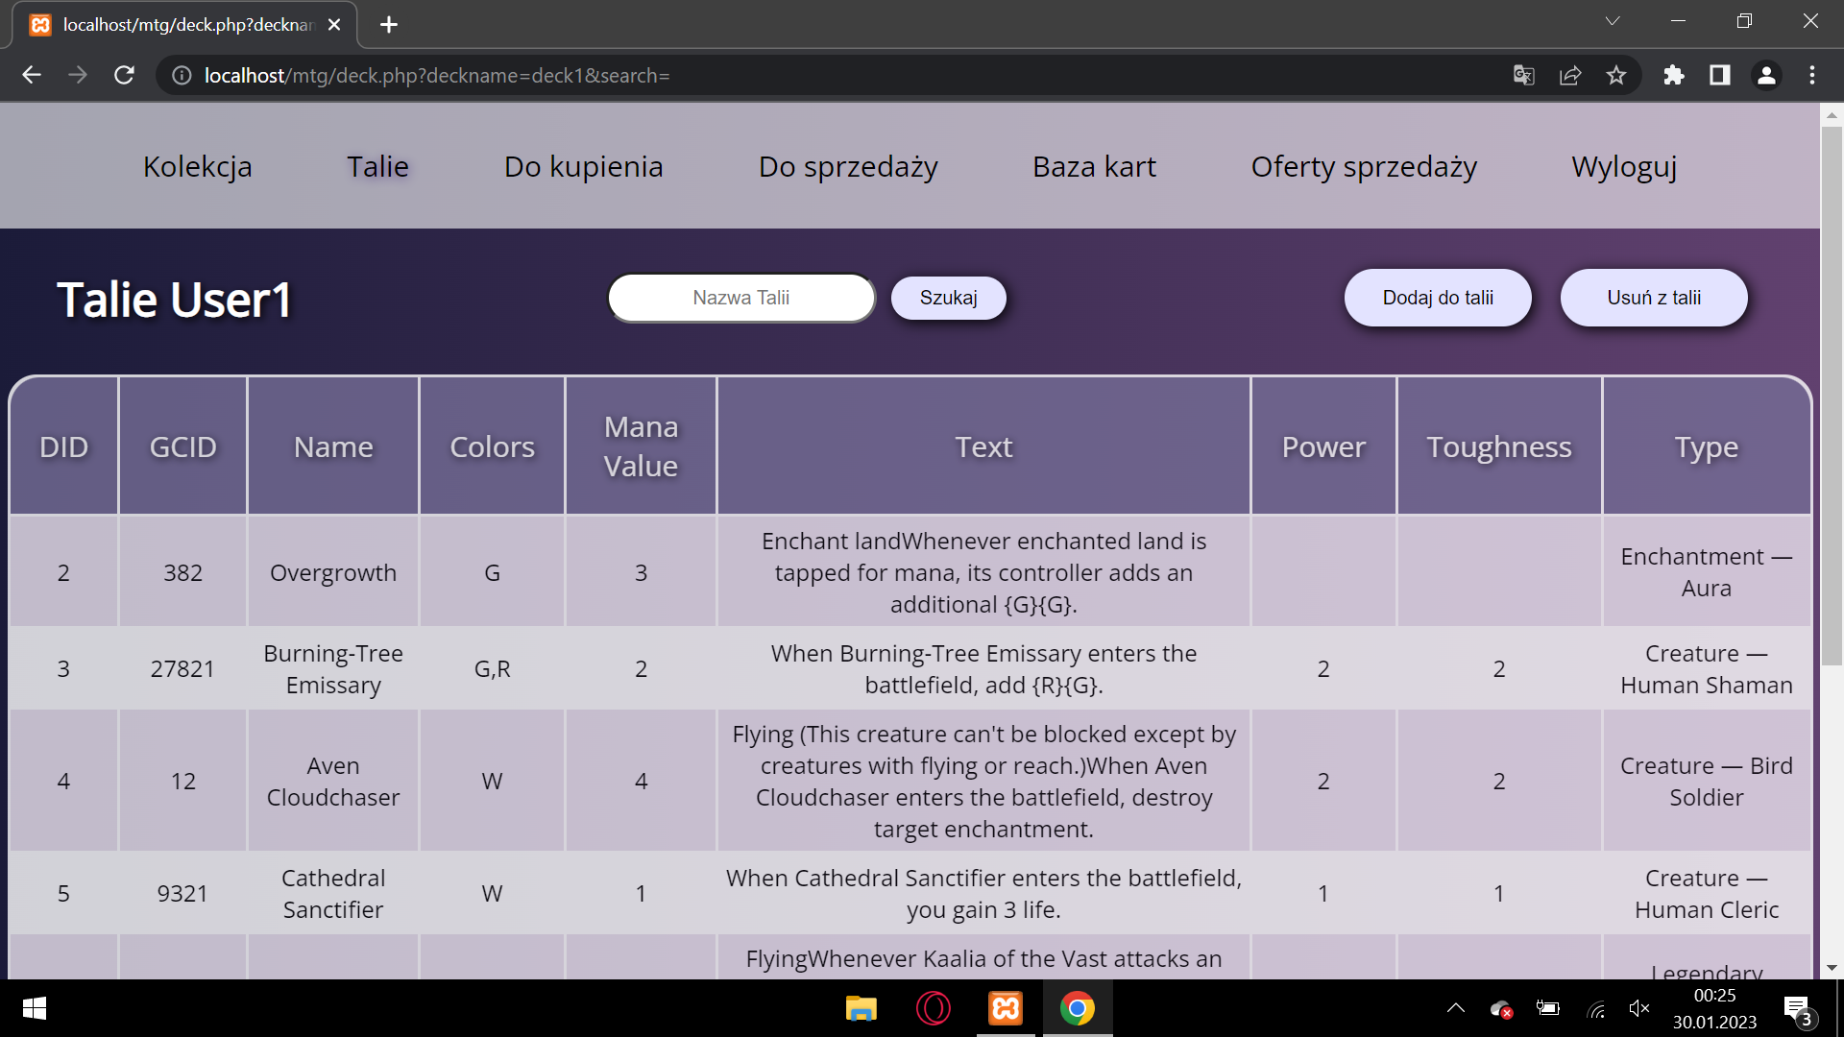
Task: Bookmark this page with the star icon
Action: [1616, 75]
